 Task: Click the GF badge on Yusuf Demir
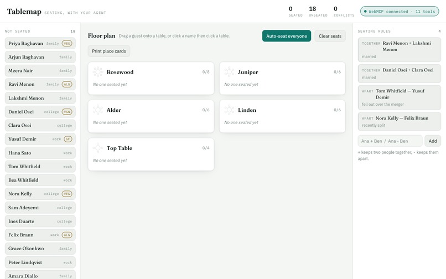pos(68,139)
